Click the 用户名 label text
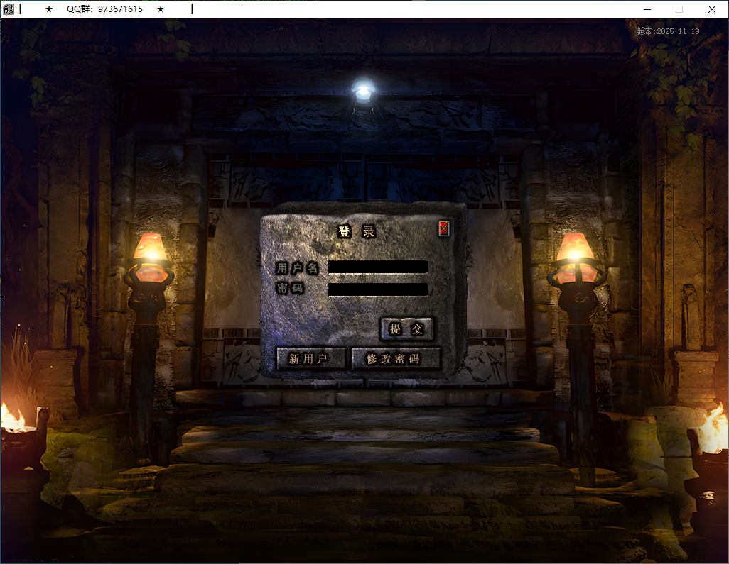Image resolution: width=729 pixels, height=564 pixels. [x=297, y=267]
